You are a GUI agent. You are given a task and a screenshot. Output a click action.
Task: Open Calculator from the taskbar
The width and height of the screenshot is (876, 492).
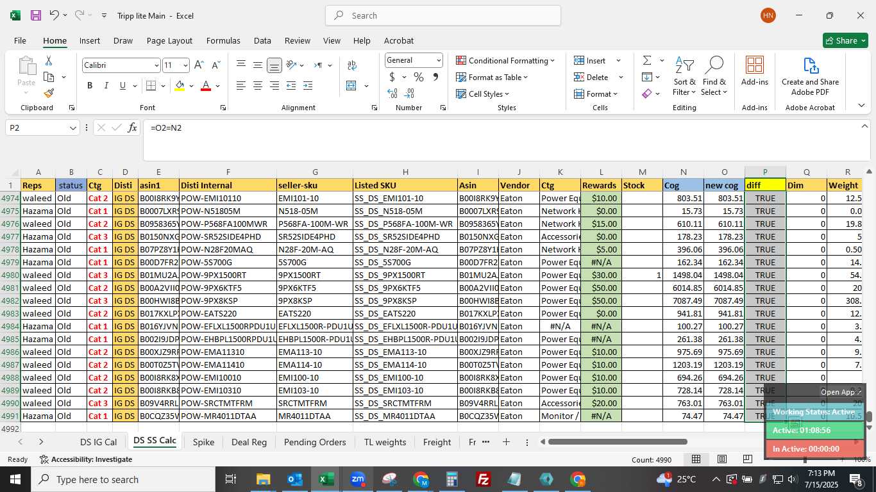(452, 479)
